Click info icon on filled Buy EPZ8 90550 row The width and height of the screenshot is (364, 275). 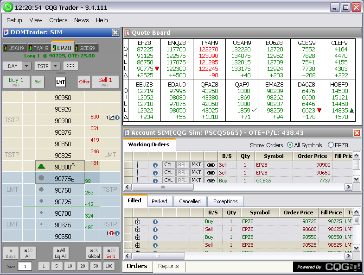155,237
